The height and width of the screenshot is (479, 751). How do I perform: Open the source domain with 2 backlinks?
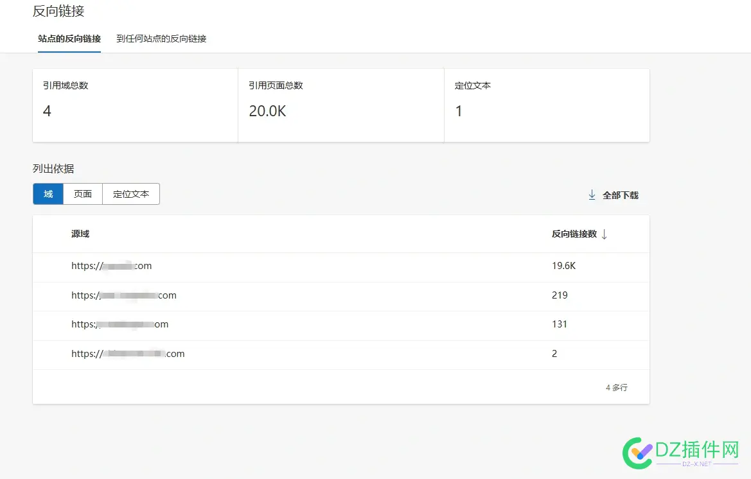pos(128,354)
